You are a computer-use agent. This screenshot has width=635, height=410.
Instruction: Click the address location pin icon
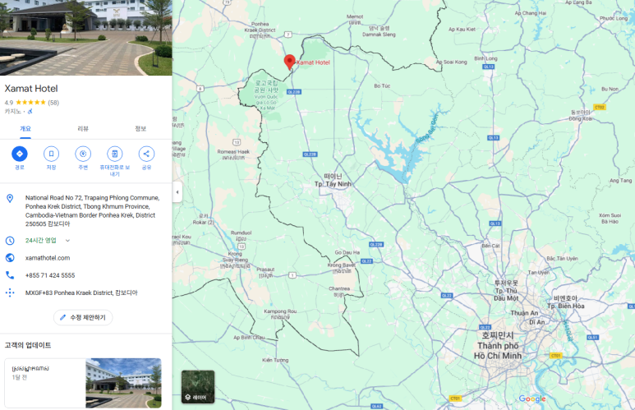pos(10,199)
